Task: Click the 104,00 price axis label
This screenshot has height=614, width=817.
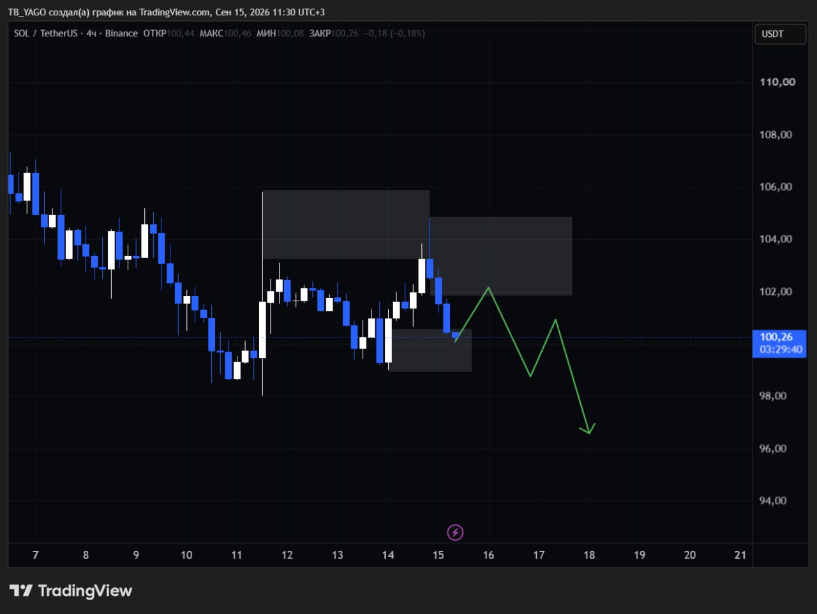Action: [776, 239]
